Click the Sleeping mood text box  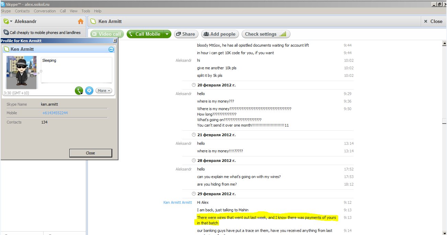click(77, 70)
